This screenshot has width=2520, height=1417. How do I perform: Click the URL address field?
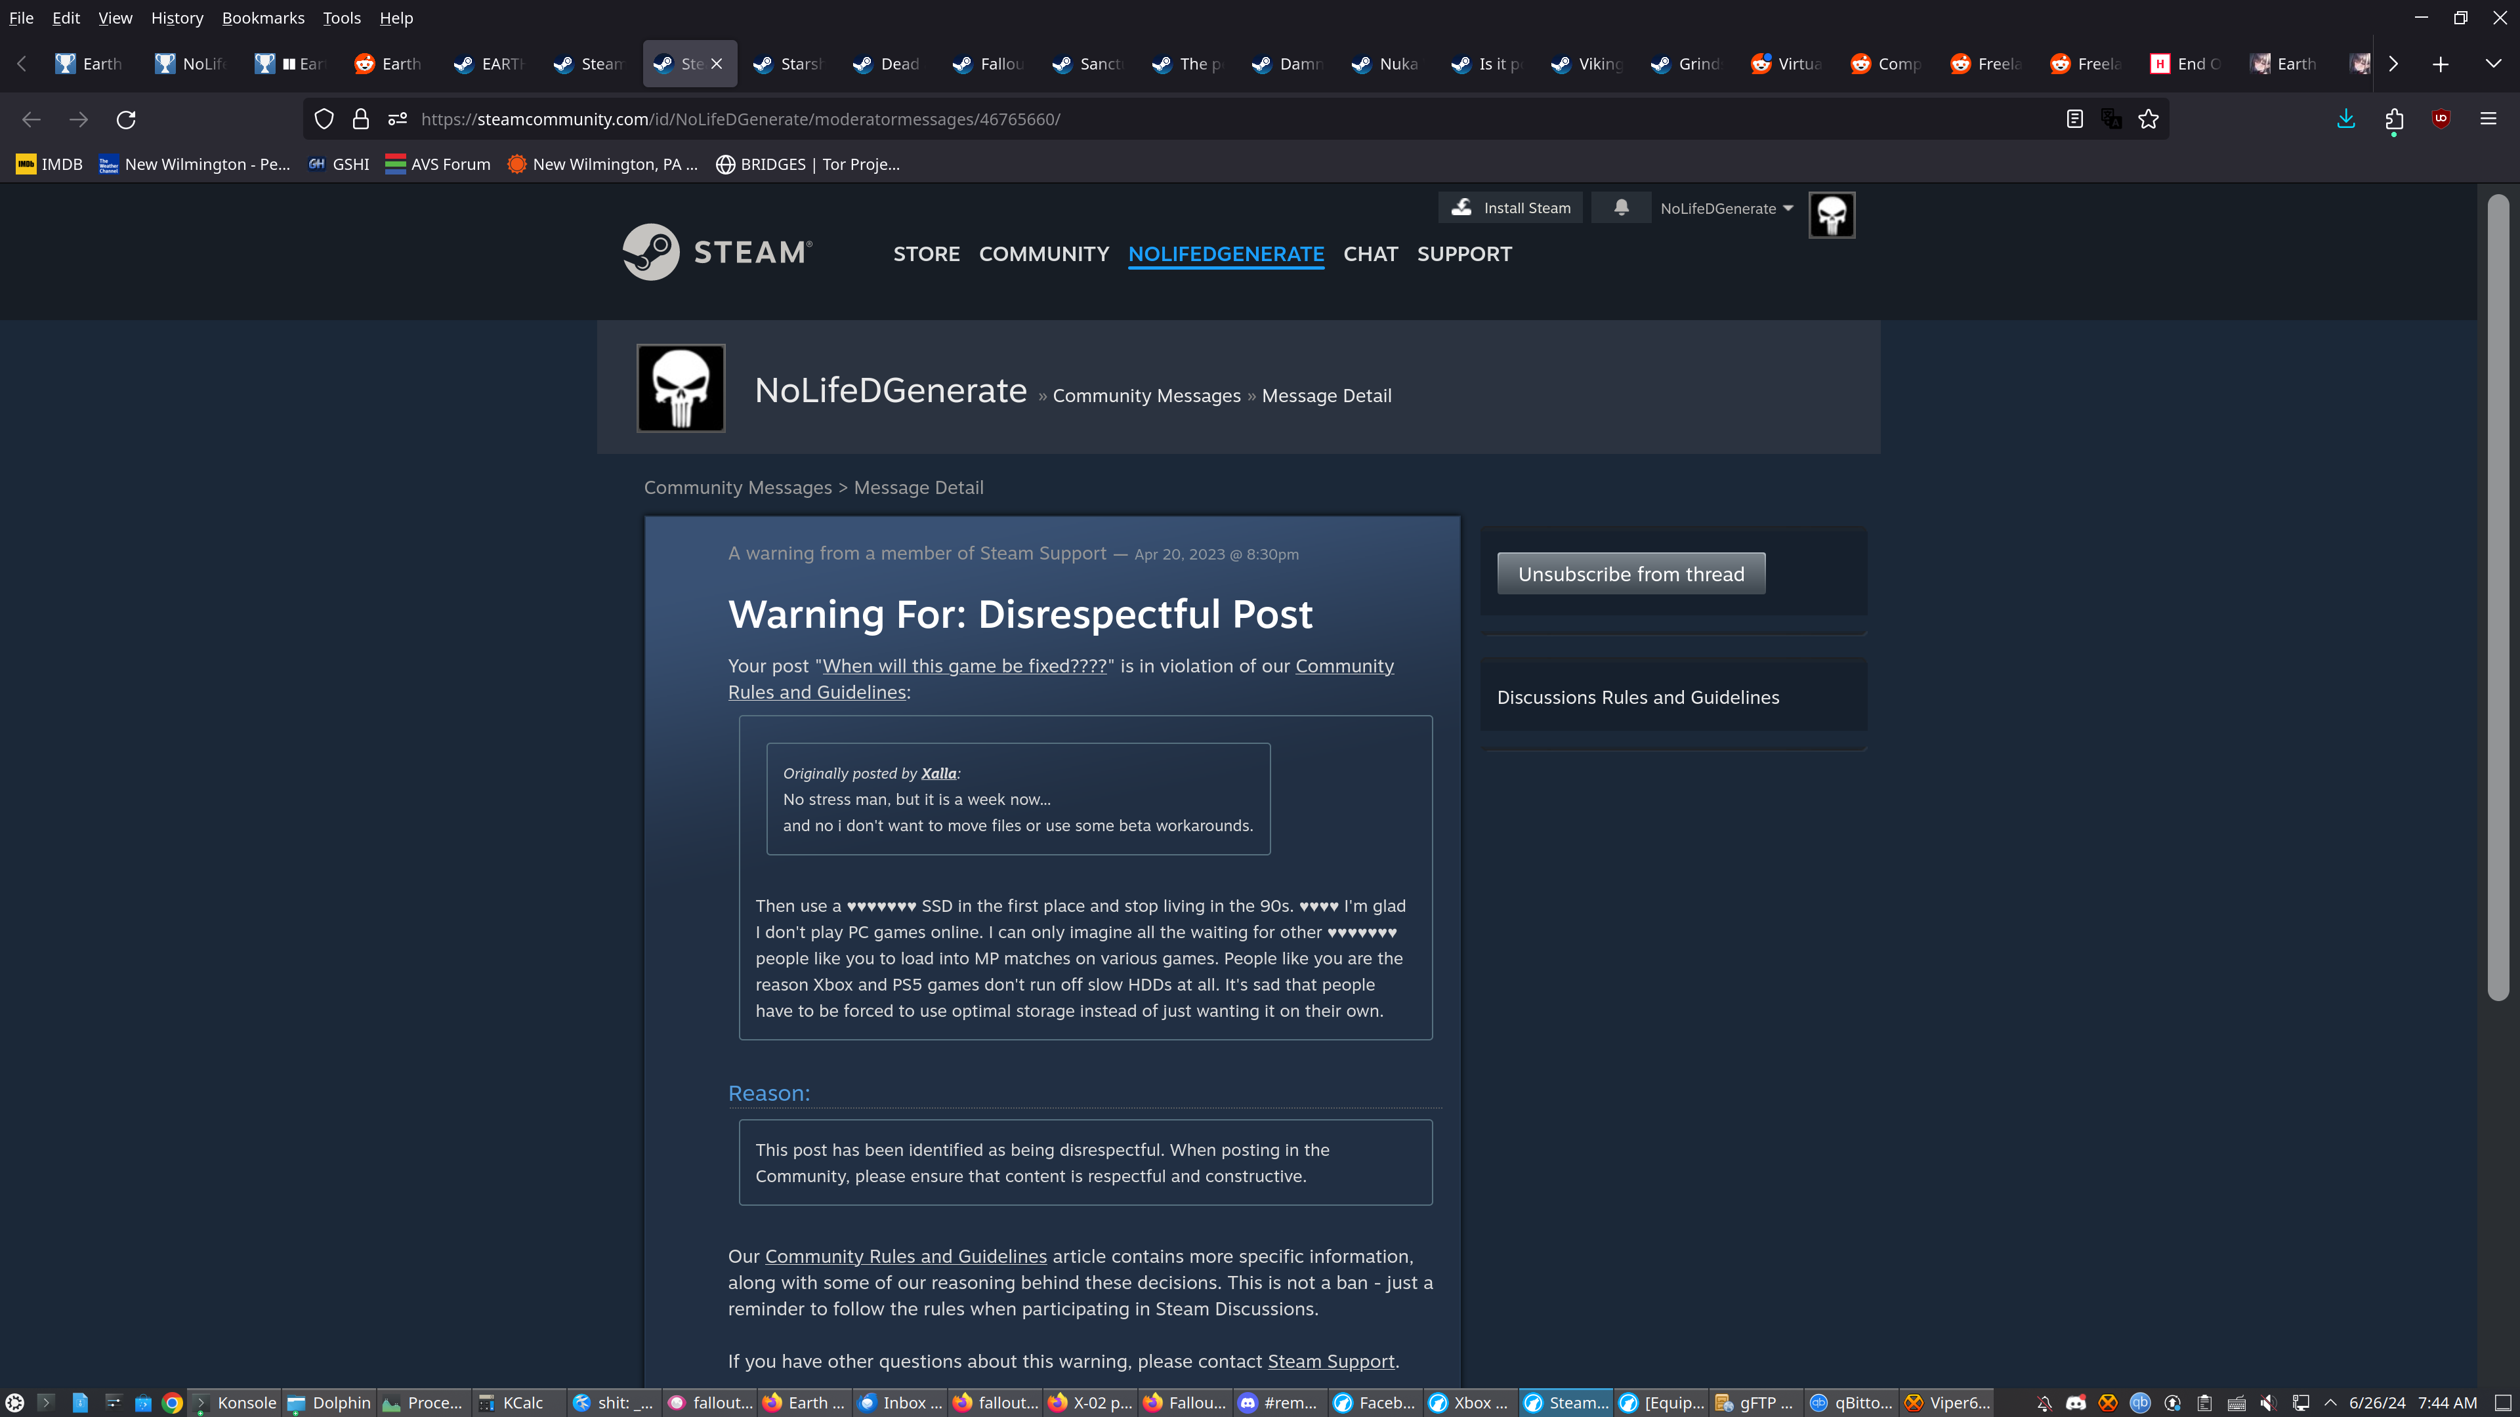pos(1174,119)
